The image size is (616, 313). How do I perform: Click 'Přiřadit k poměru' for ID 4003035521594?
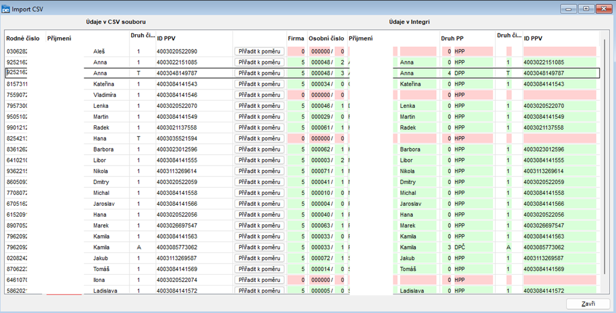[x=259, y=139]
